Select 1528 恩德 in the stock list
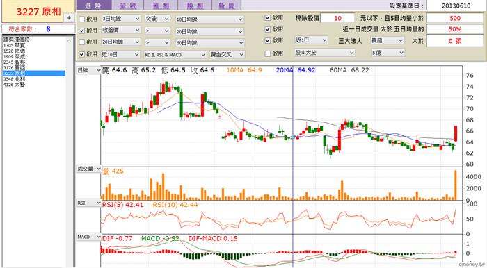The image size is (487, 268). coord(34,51)
